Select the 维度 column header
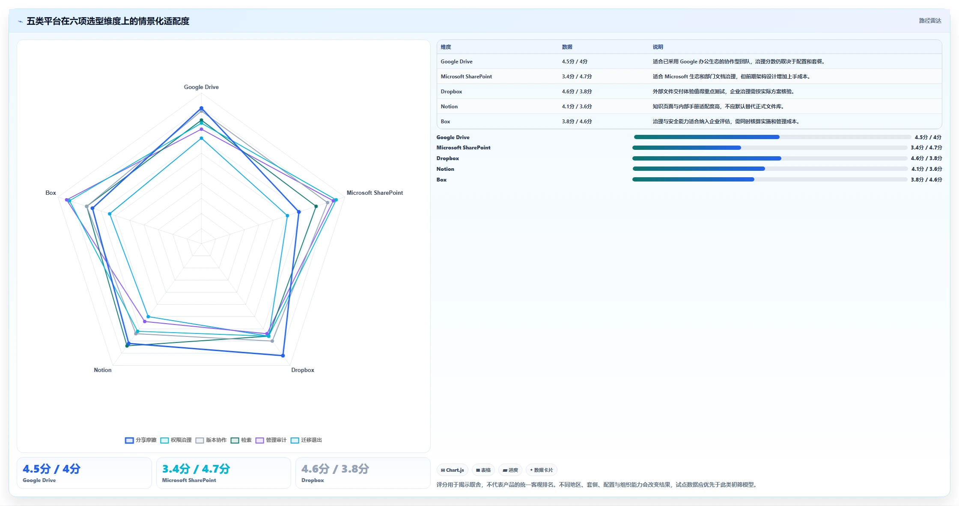Screen dimensions: 959x506 click(446, 47)
